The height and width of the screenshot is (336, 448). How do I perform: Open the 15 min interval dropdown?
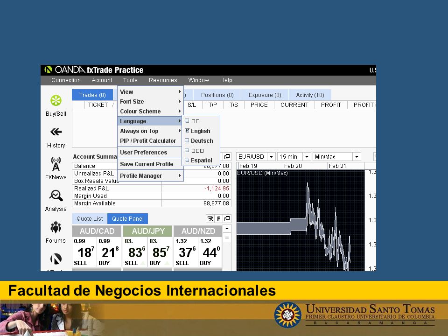(307, 157)
